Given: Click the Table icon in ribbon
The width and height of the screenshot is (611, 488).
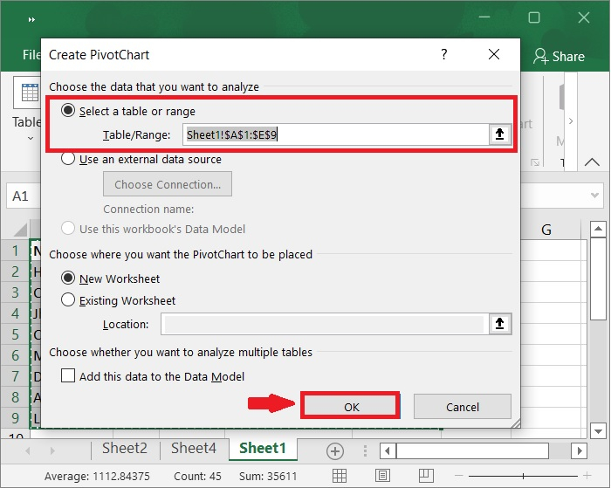Looking at the screenshot, I should point(29,93).
